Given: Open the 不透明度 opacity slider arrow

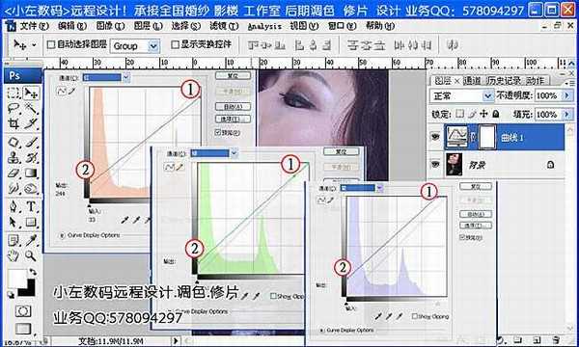Looking at the screenshot, I should pyautogui.click(x=567, y=95).
